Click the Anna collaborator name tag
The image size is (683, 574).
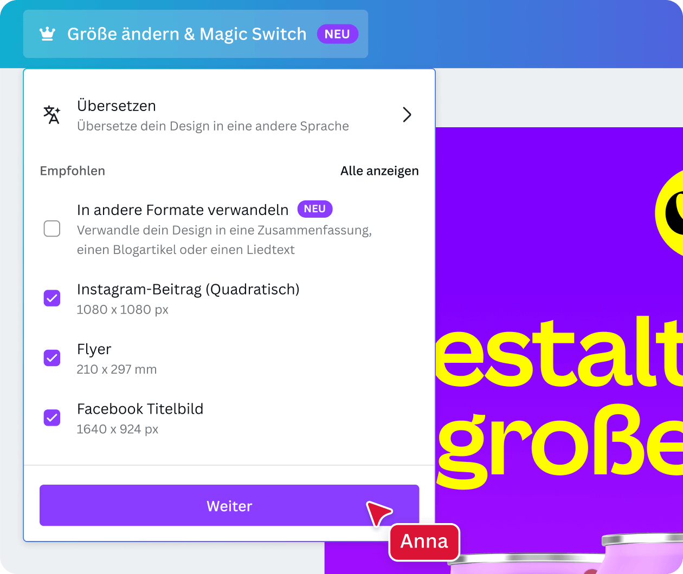pos(424,542)
